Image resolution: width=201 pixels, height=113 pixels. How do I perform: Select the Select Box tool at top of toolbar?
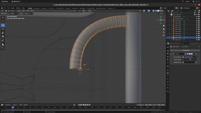point(3,18)
